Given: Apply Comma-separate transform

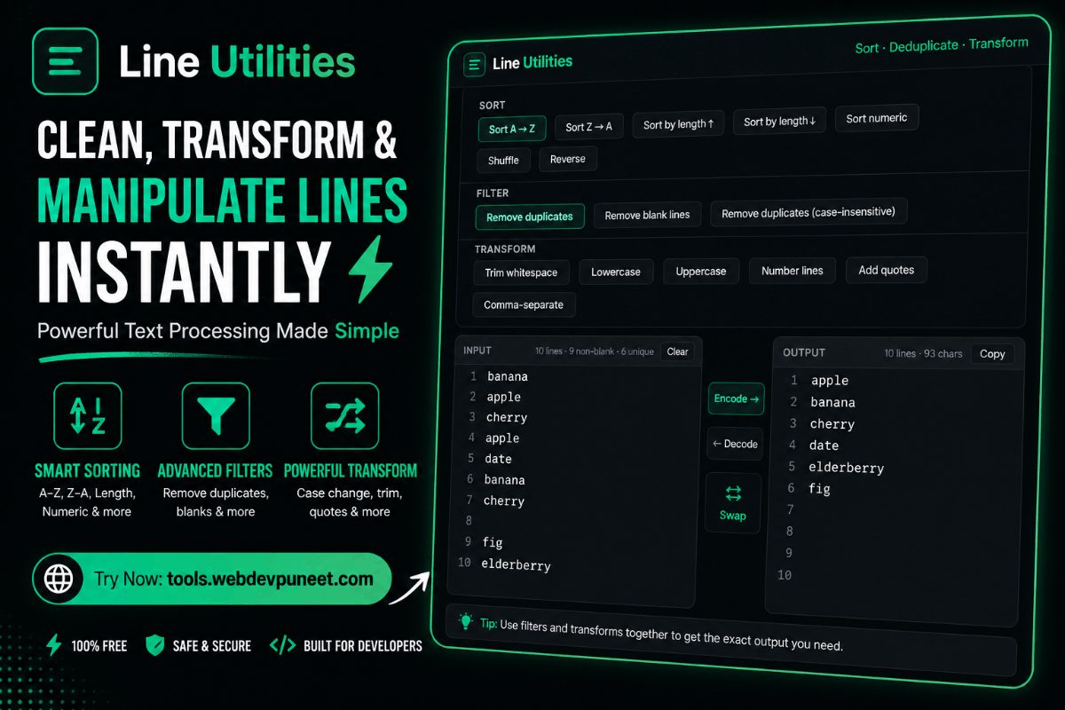Looking at the screenshot, I should [x=524, y=304].
